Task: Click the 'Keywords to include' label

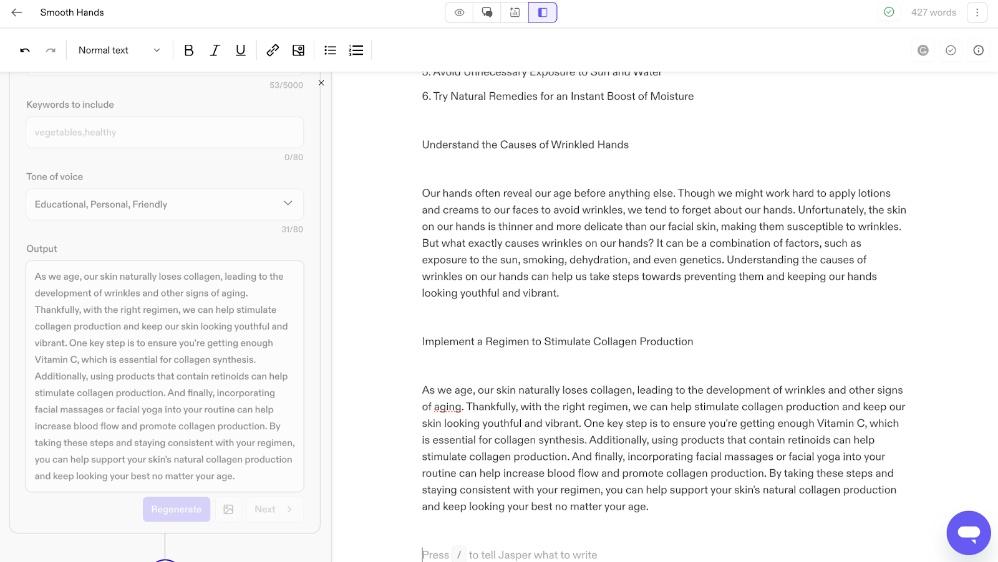Action: 70,105
